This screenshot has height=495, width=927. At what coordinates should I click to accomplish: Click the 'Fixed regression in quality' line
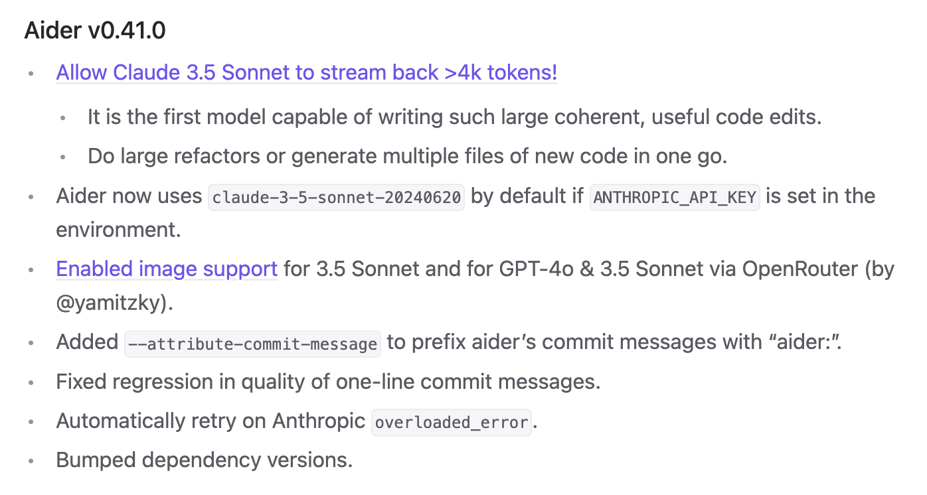(328, 382)
